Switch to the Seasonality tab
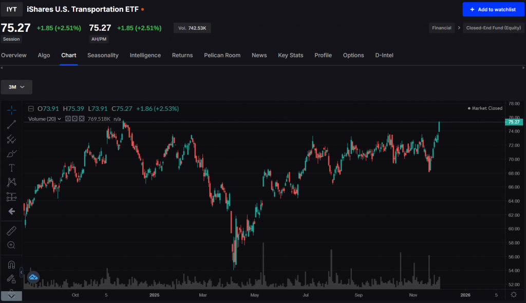Image resolution: width=526 pixels, height=303 pixels. tap(103, 55)
